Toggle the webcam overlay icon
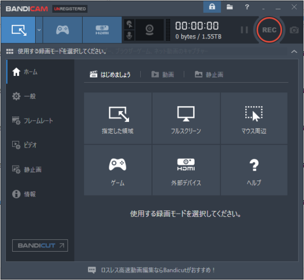Screen dimensions: 304x280 pos(149,30)
